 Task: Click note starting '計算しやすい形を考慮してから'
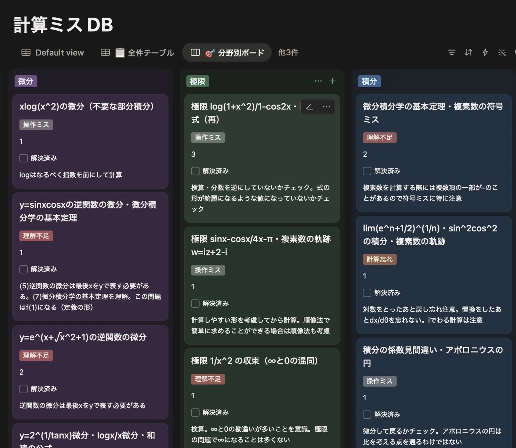(x=260, y=326)
